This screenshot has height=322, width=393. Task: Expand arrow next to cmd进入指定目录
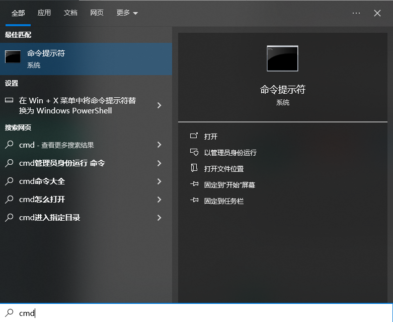coord(159,218)
